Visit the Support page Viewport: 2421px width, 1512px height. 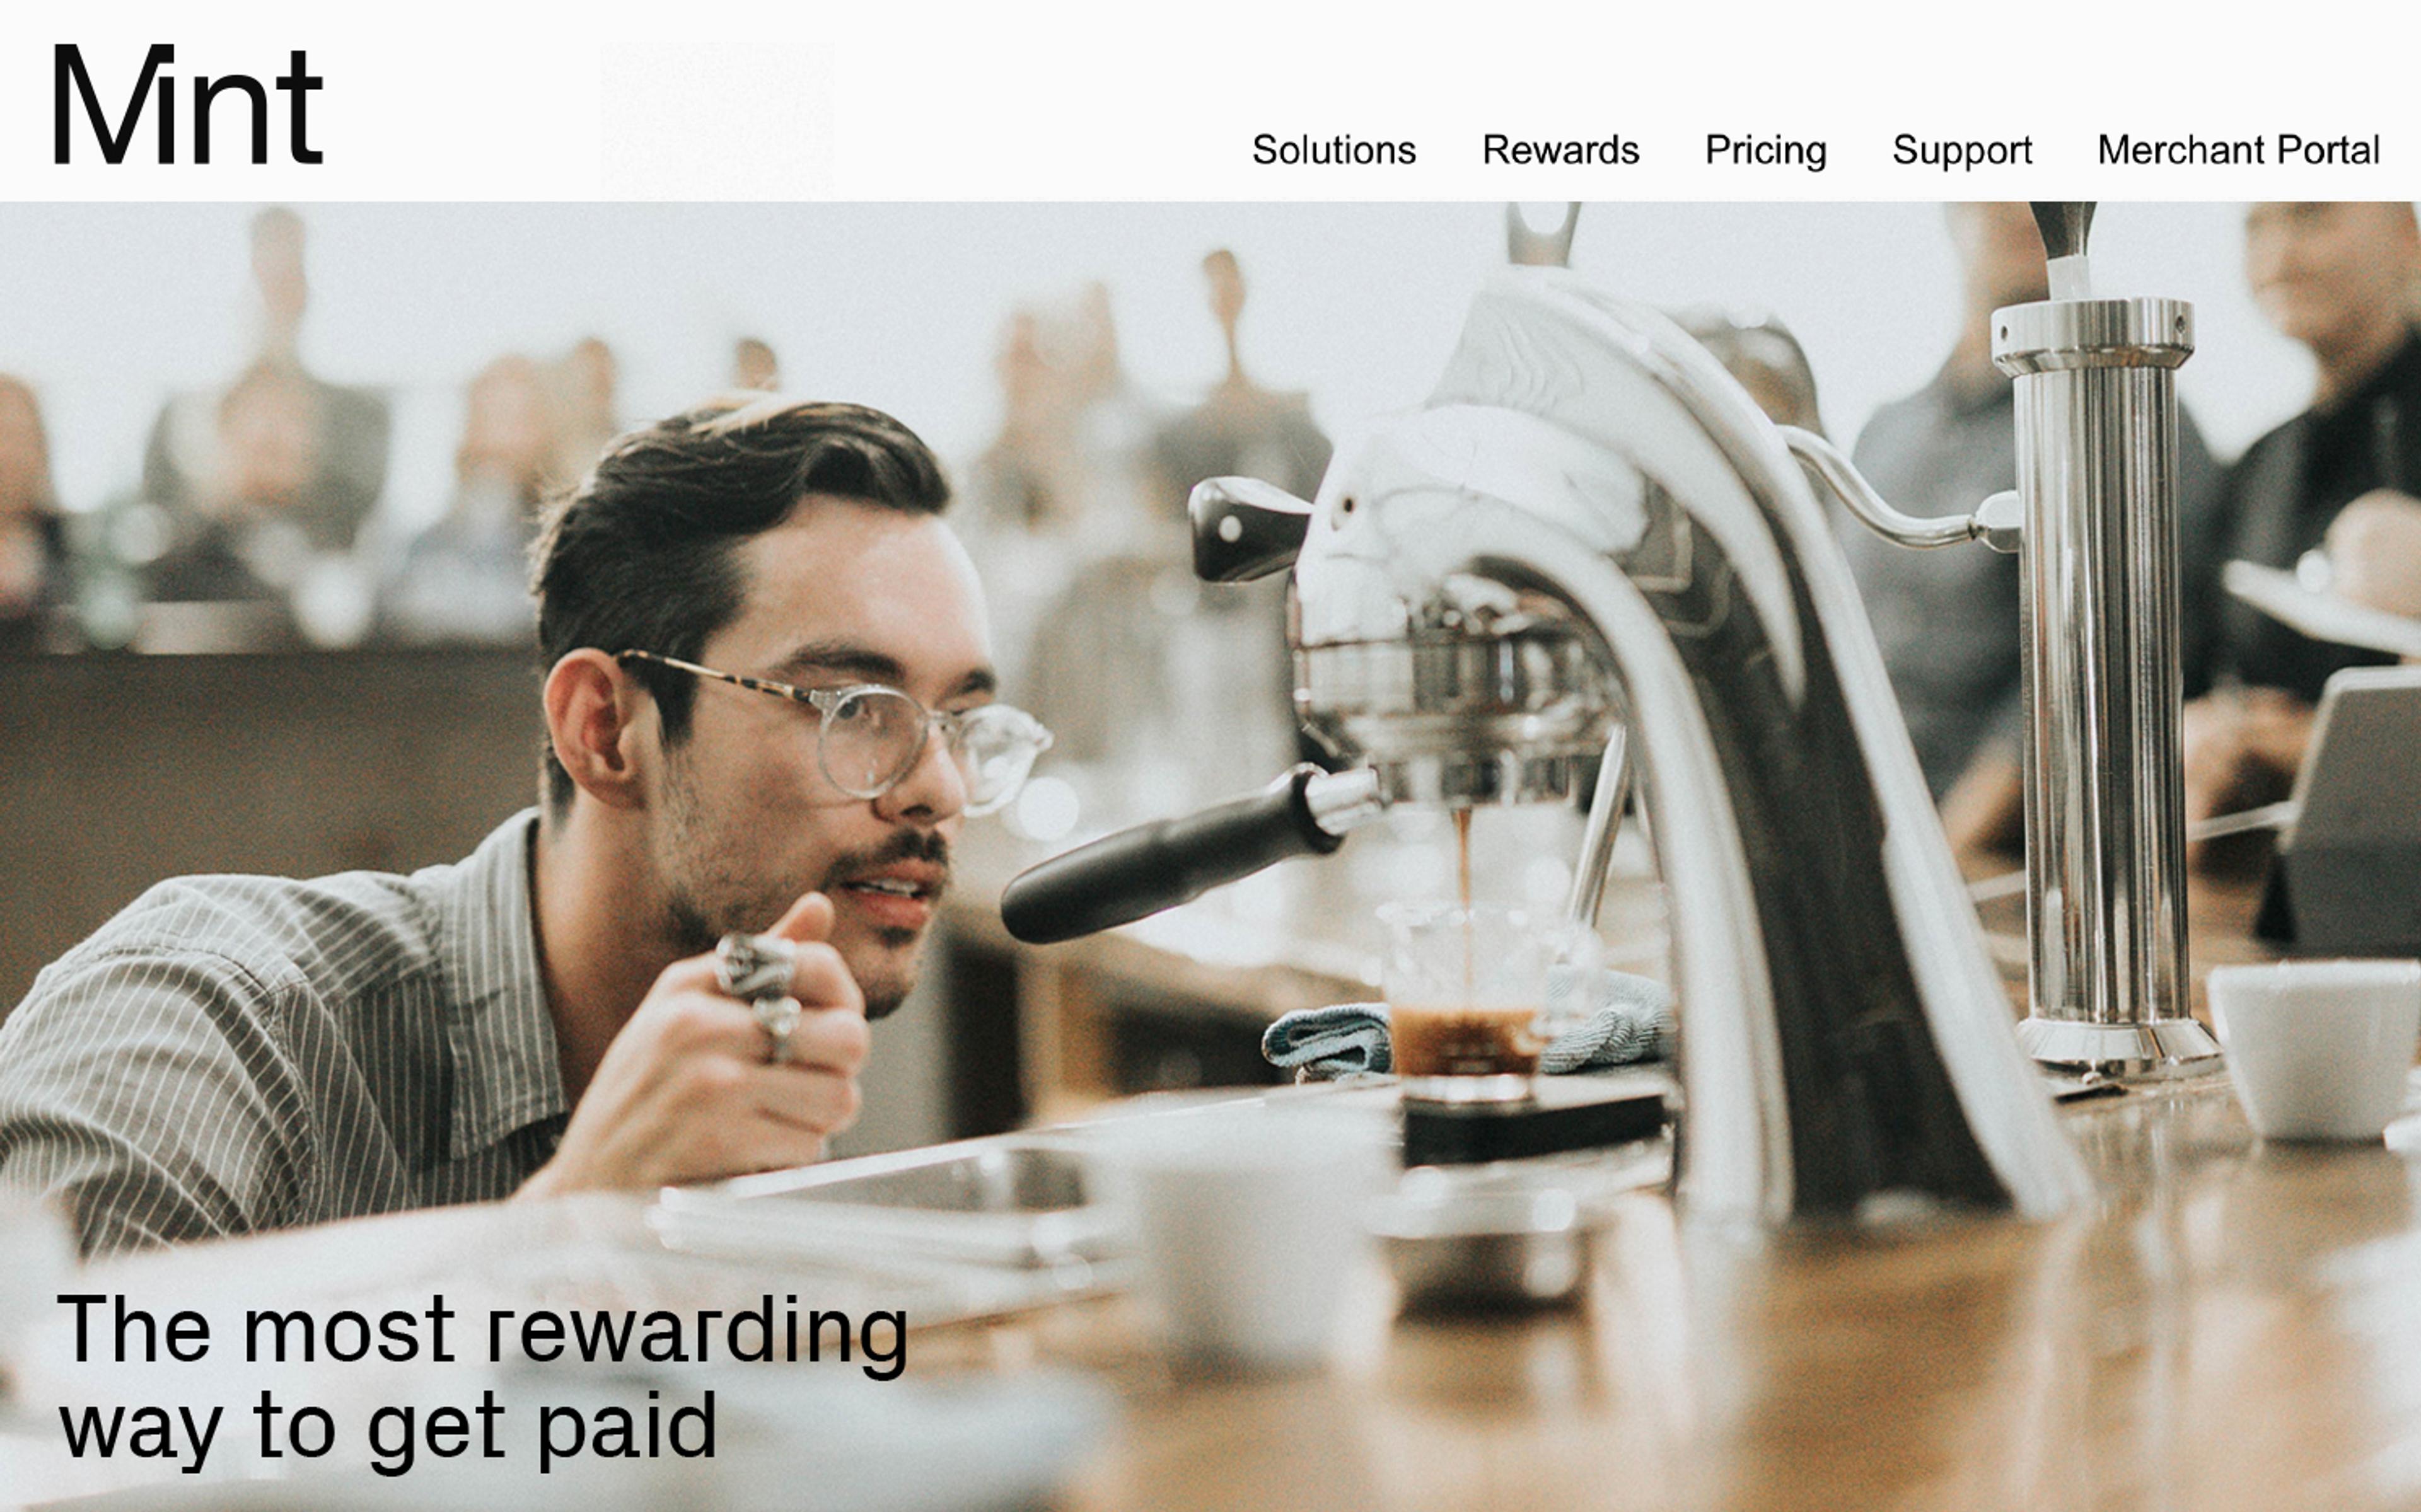coord(1962,151)
